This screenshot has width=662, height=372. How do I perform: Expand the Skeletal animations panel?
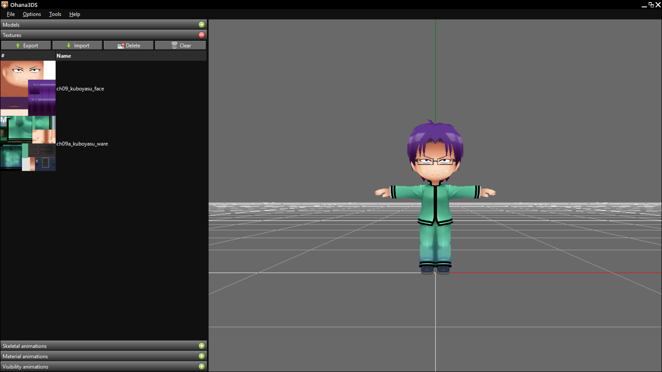202,345
